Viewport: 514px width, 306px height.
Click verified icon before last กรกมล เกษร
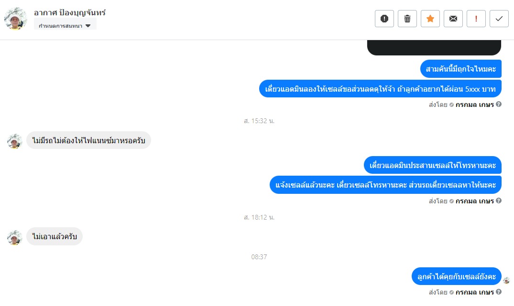click(451, 292)
